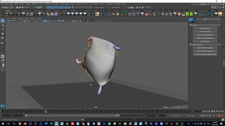The height and width of the screenshot is (126, 225).
Task: Open the Windows menu in menu bar
Action: point(35,4)
